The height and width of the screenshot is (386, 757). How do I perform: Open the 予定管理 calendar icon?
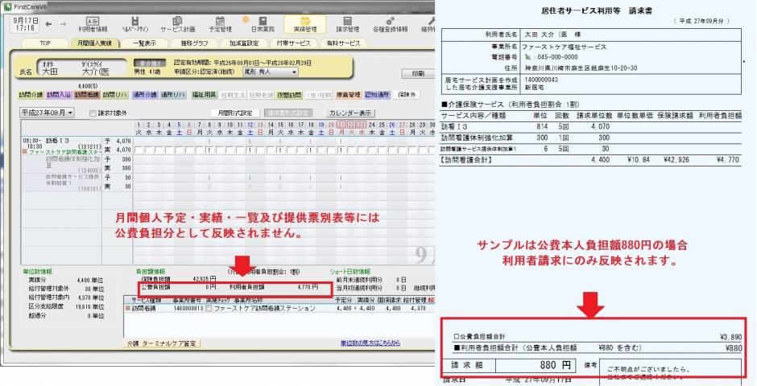[221, 23]
